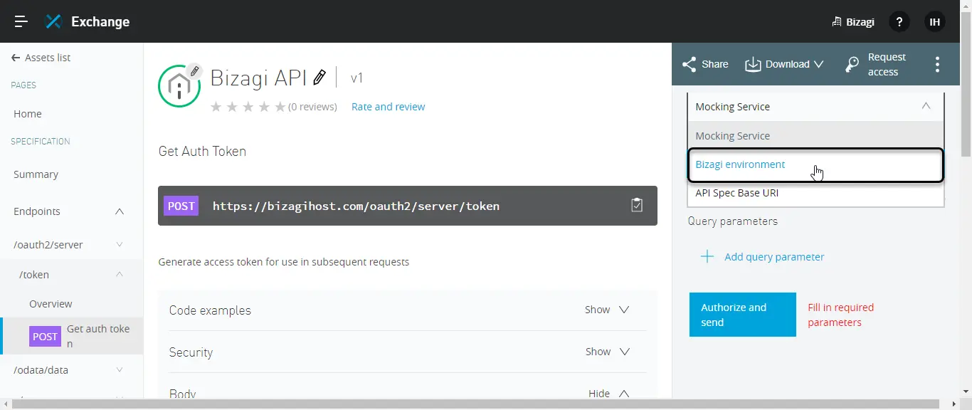Screen dimensions: 972x410
Task: Copy the endpoint URL with clipboard icon
Action: click(637, 205)
